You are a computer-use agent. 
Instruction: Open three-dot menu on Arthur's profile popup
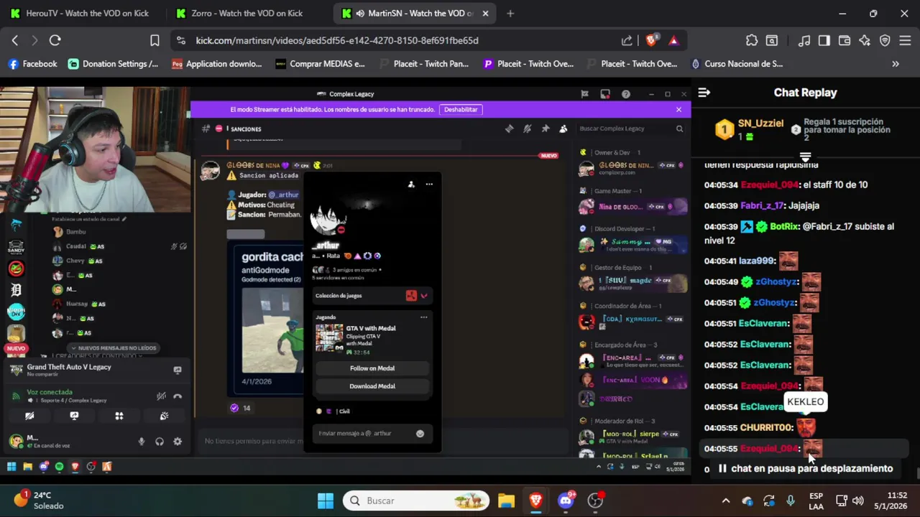coord(429,185)
